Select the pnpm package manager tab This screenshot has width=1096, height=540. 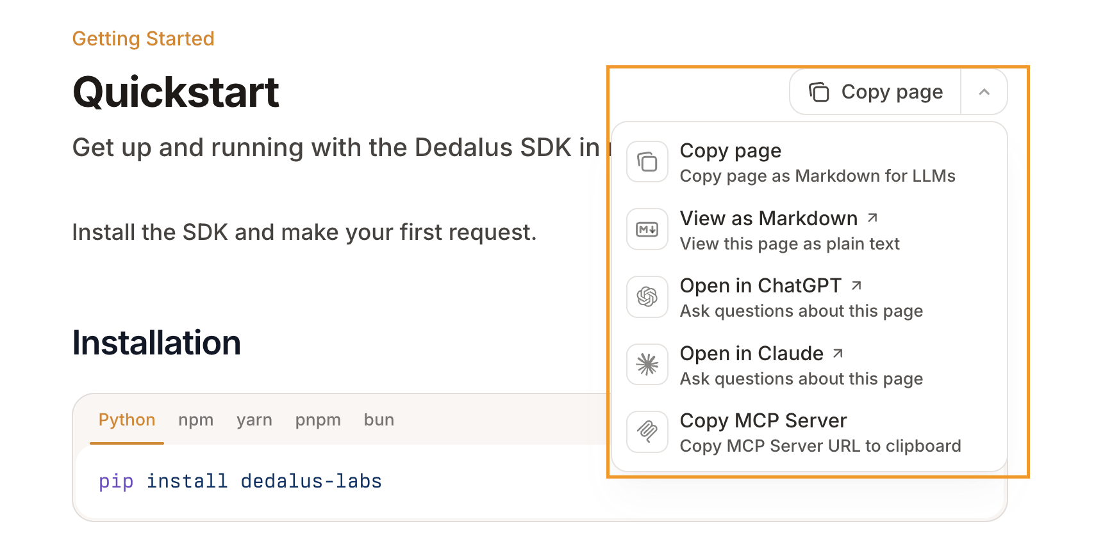[x=318, y=420]
